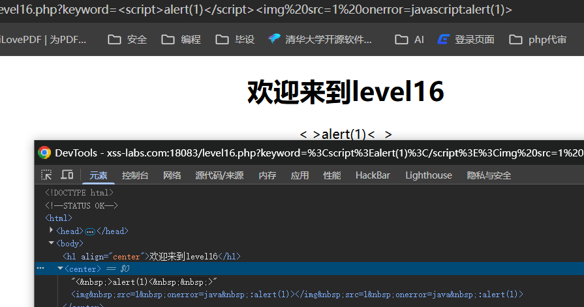This screenshot has height=307, width=584.
Task: Switch to the 性能 tab
Action: point(332,175)
